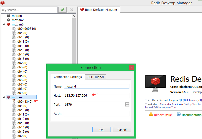The height and width of the screenshot is (139, 202).
Task: Select the Connection Settings tab
Action: 68,77
